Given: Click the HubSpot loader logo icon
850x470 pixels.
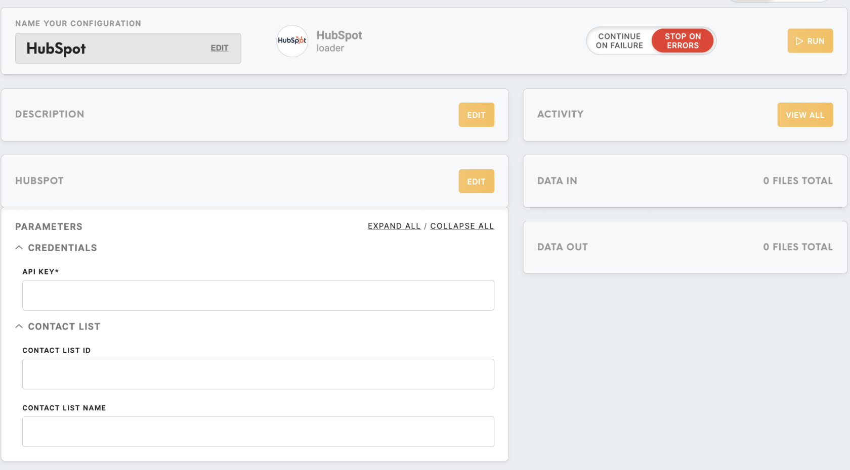Looking at the screenshot, I should click(292, 41).
